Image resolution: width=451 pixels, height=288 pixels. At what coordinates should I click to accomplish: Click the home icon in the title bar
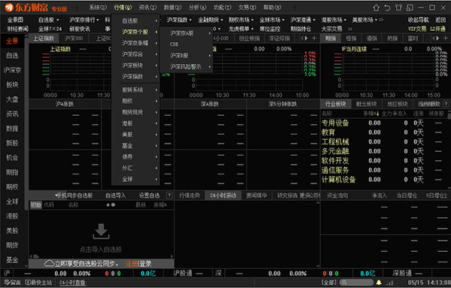[376, 8]
